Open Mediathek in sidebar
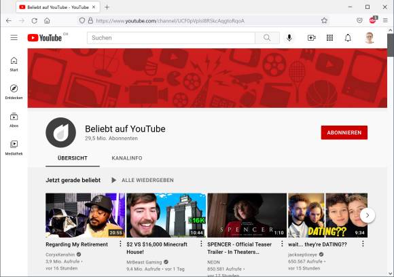394x277 pixels. pos(14,148)
